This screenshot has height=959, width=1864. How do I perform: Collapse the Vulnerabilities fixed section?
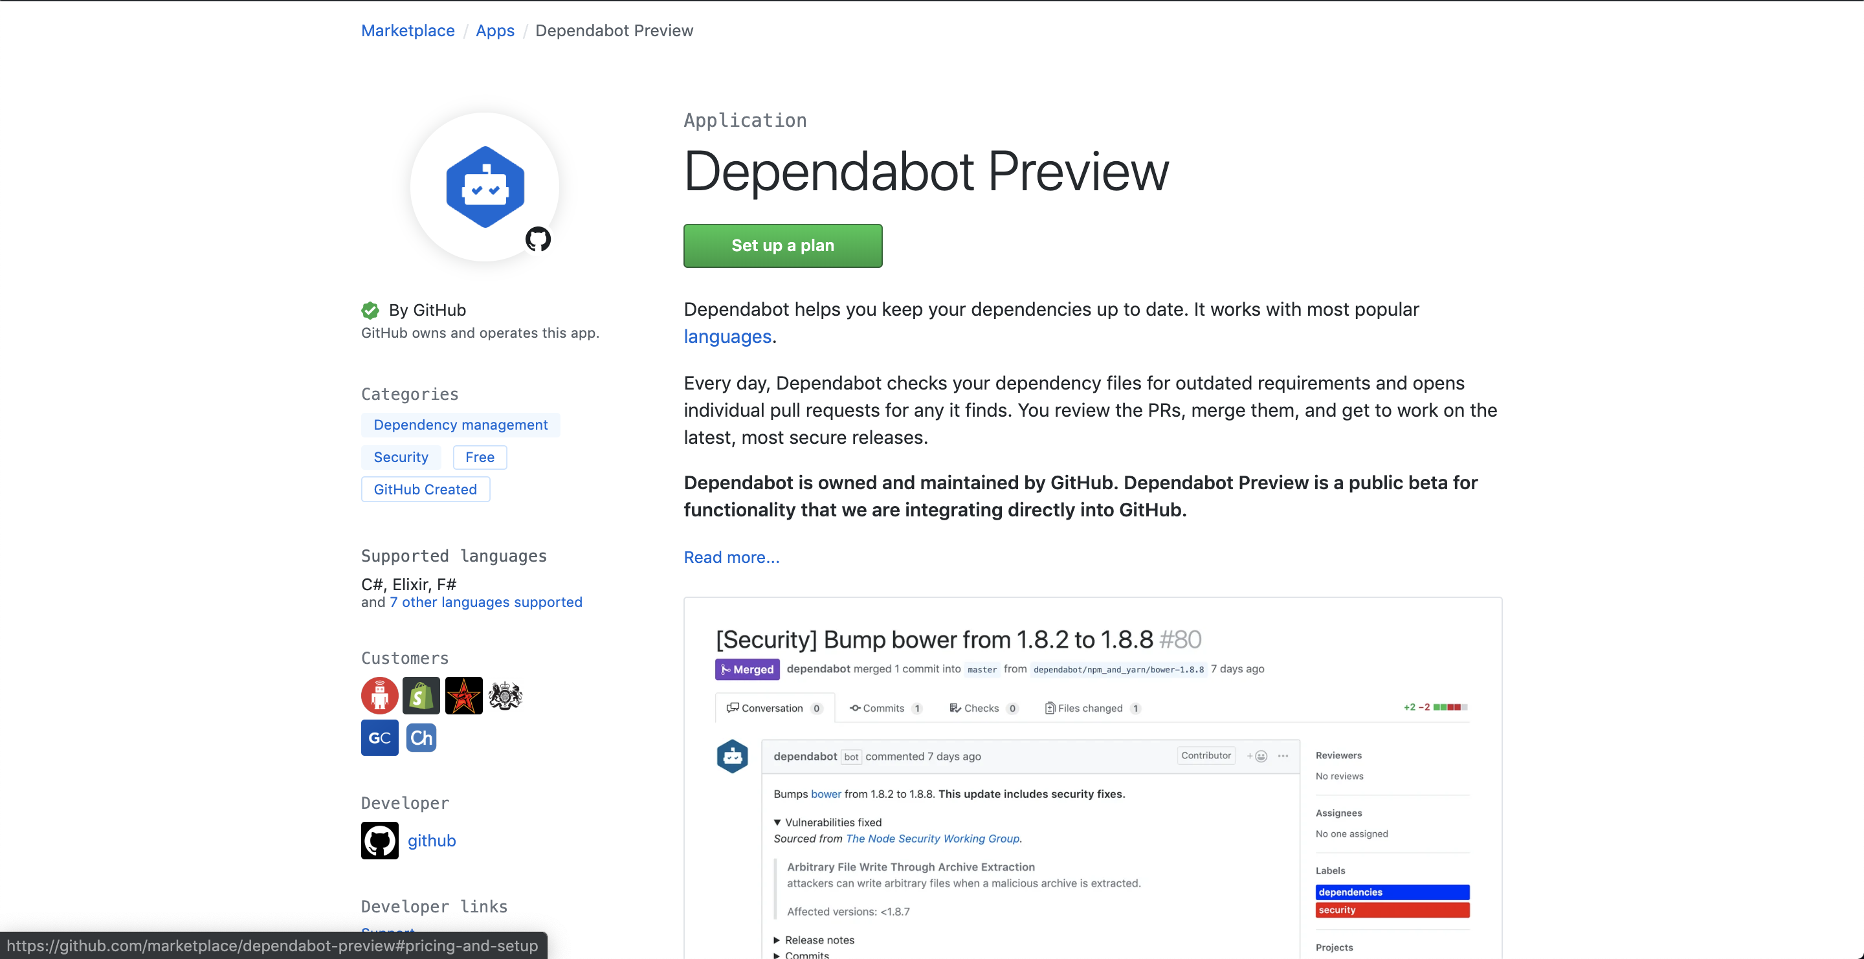pos(777,822)
